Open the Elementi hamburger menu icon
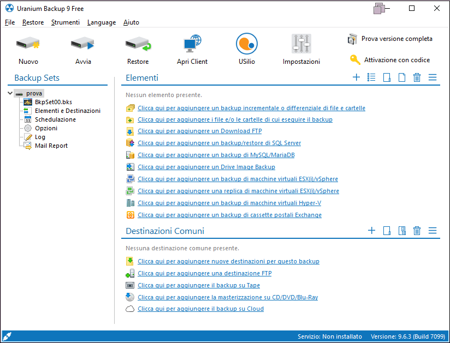The width and height of the screenshot is (450, 343). coord(433,77)
